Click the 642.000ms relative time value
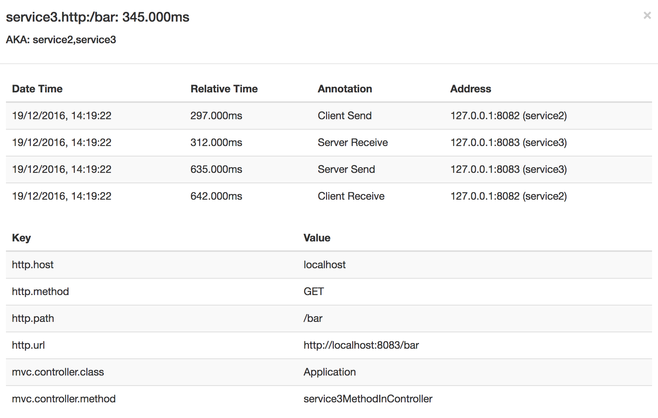Image resolution: width=658 pixels, height=418 pixels. click(216, 196)
